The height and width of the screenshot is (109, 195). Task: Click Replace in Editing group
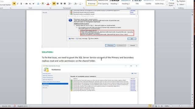[x=181, y=1]
